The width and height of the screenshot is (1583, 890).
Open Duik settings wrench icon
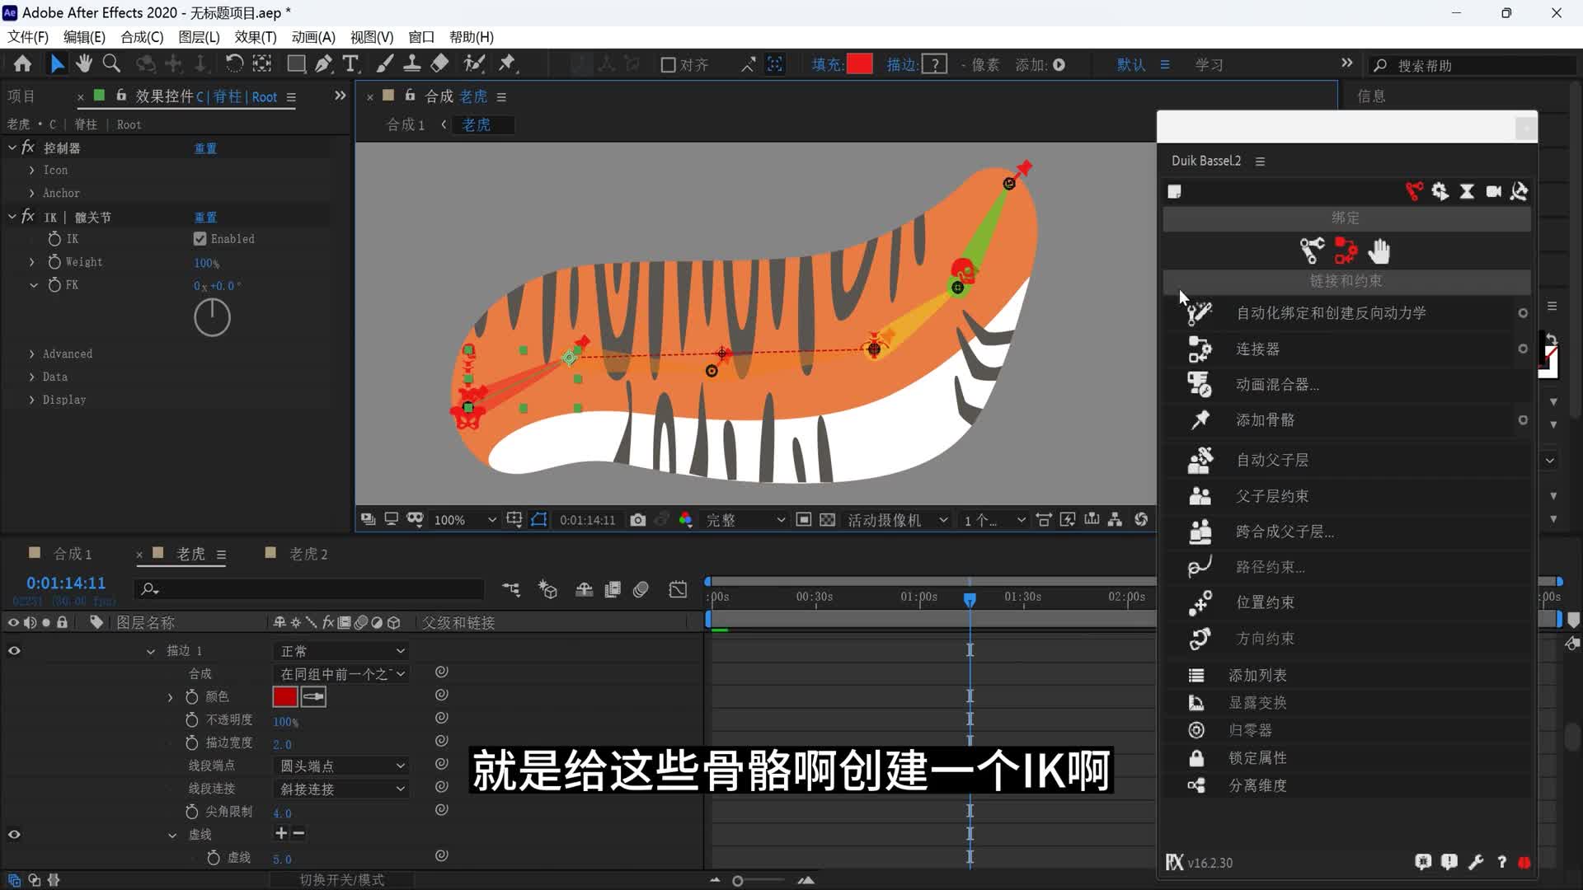point(1476,862)
